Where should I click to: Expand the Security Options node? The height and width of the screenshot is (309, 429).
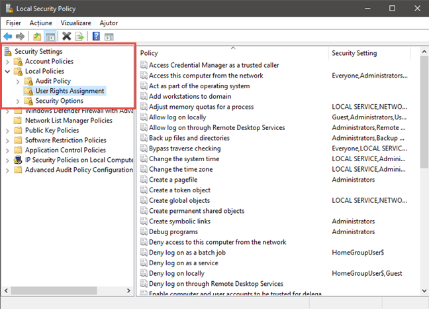18,101
